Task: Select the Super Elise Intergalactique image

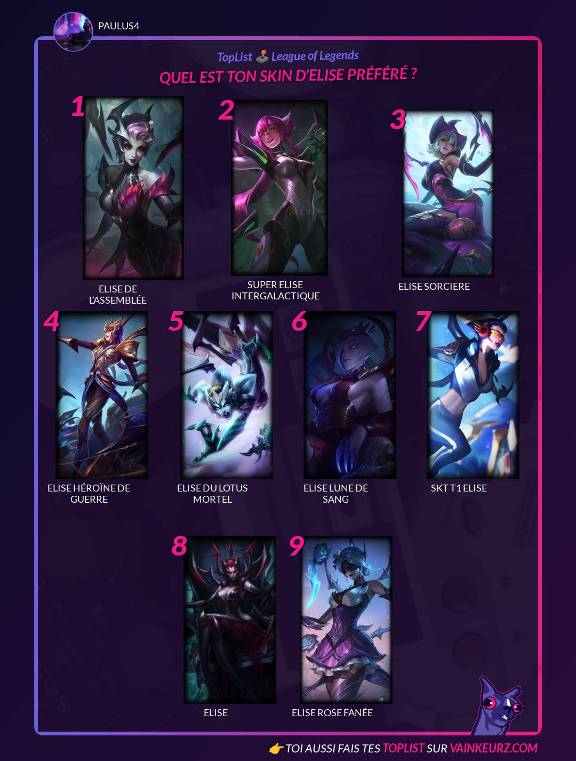Action: pos(279,188)
